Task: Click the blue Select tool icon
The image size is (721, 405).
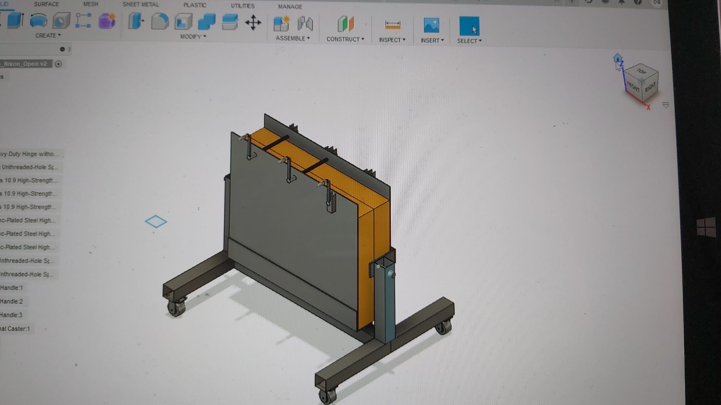Action: pyautogui.click(x=469, y=26)
